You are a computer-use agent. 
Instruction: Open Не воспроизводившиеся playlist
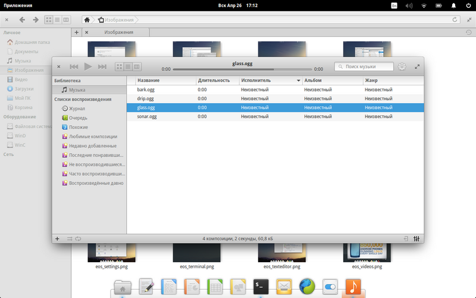pos(89,164)
